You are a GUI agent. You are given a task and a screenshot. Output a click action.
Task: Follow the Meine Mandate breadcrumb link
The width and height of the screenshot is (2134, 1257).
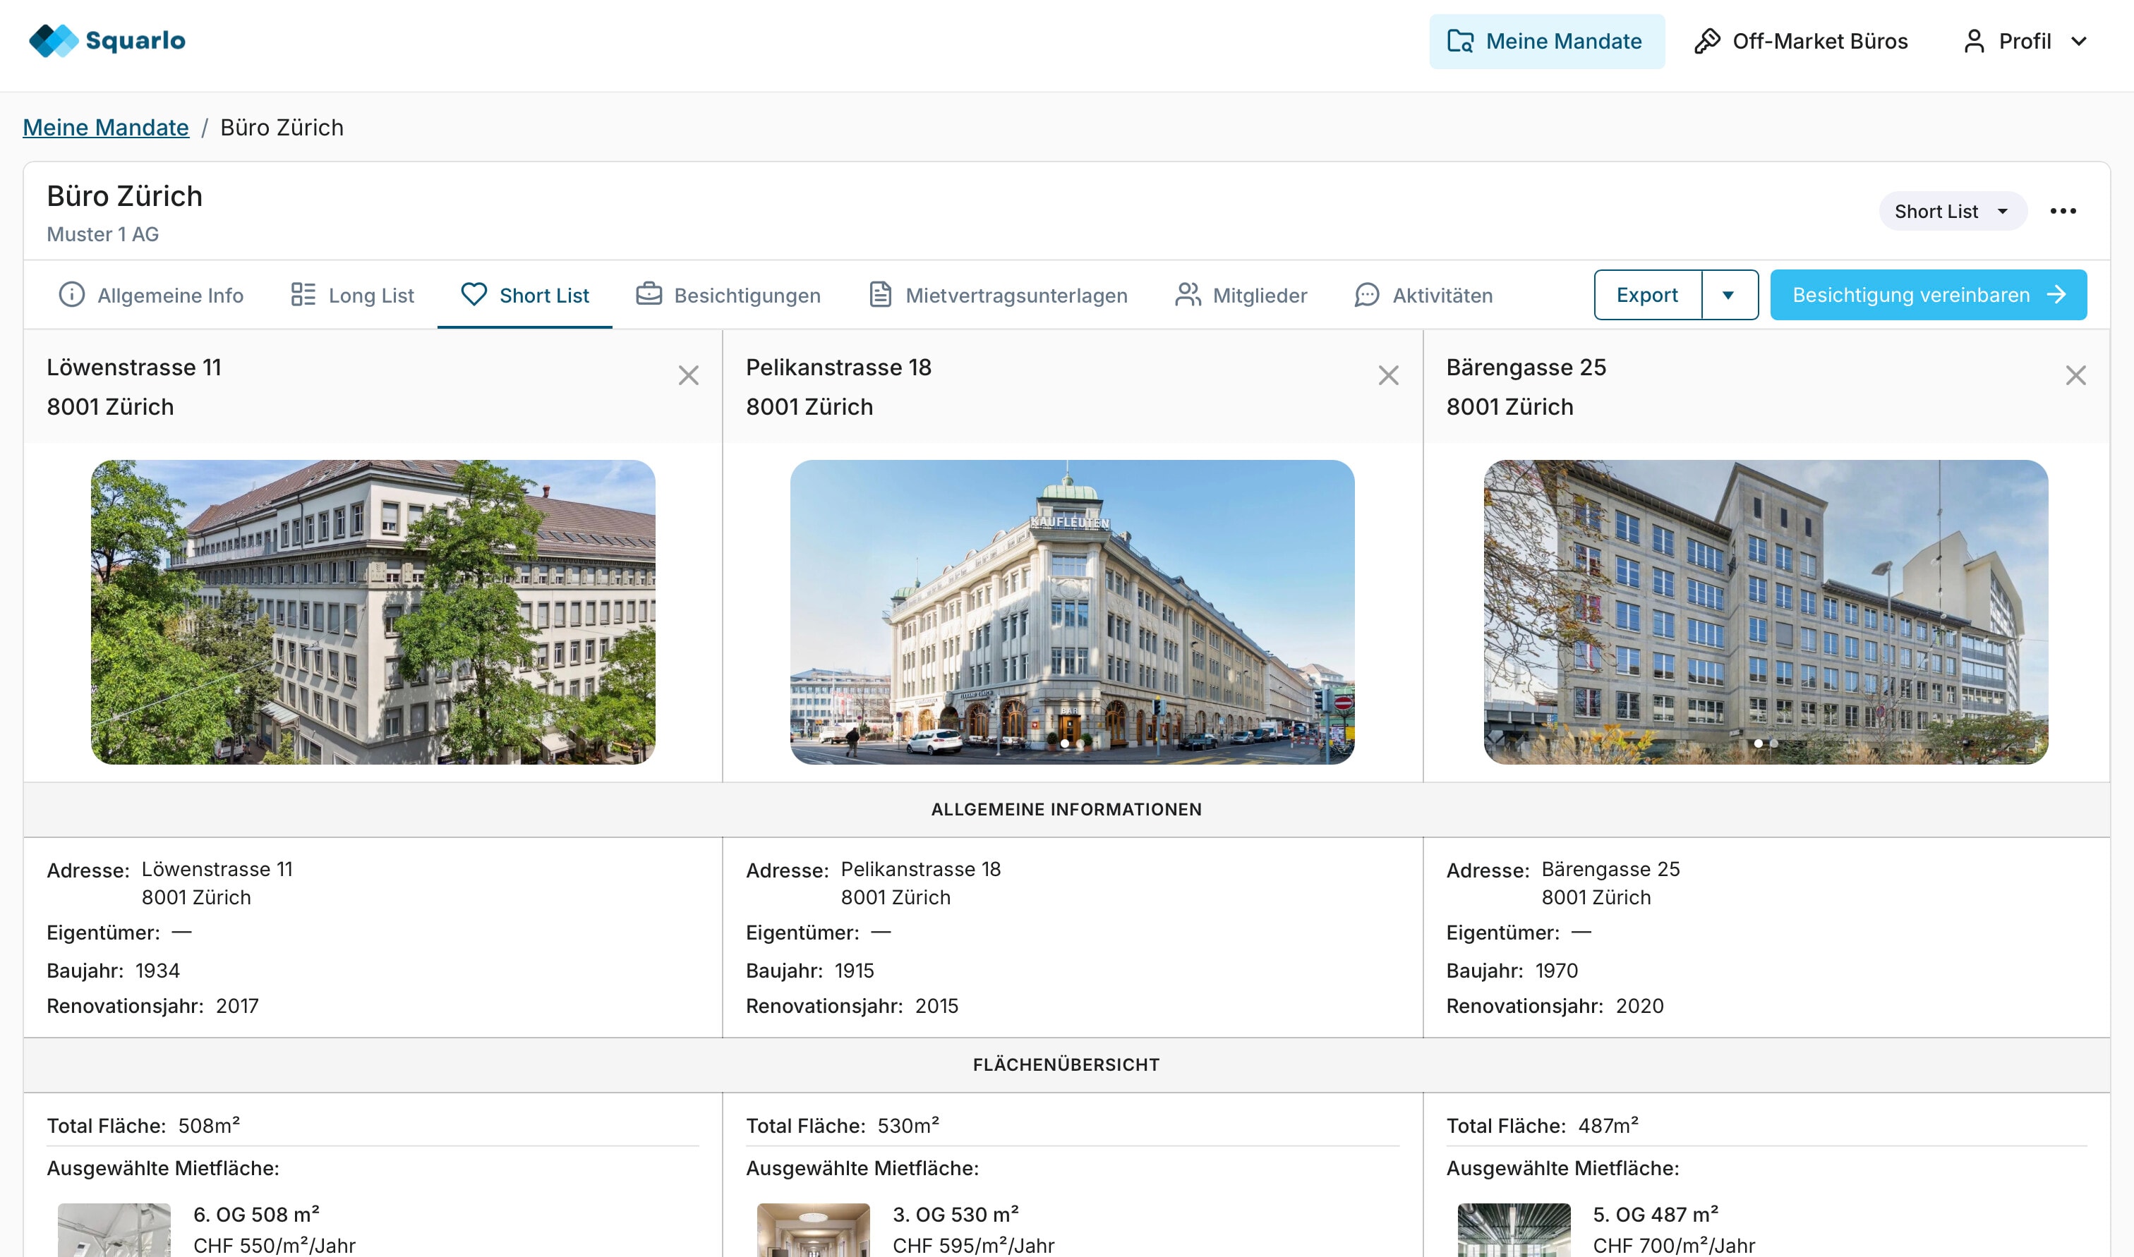coord(106,127)
